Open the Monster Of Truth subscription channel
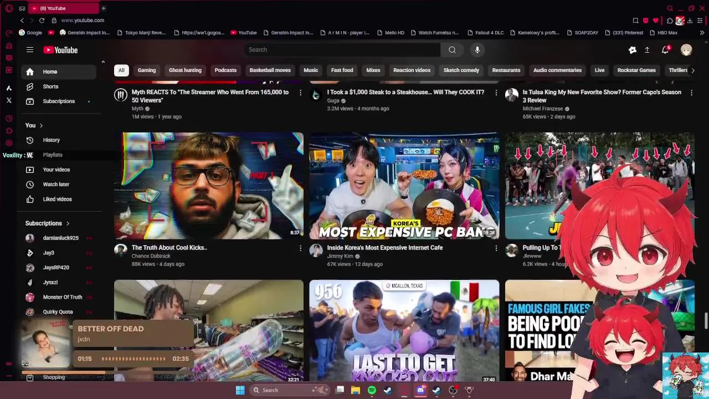This screenshot has height=399, width=709. pyautogui.click(x=59, y=297)
